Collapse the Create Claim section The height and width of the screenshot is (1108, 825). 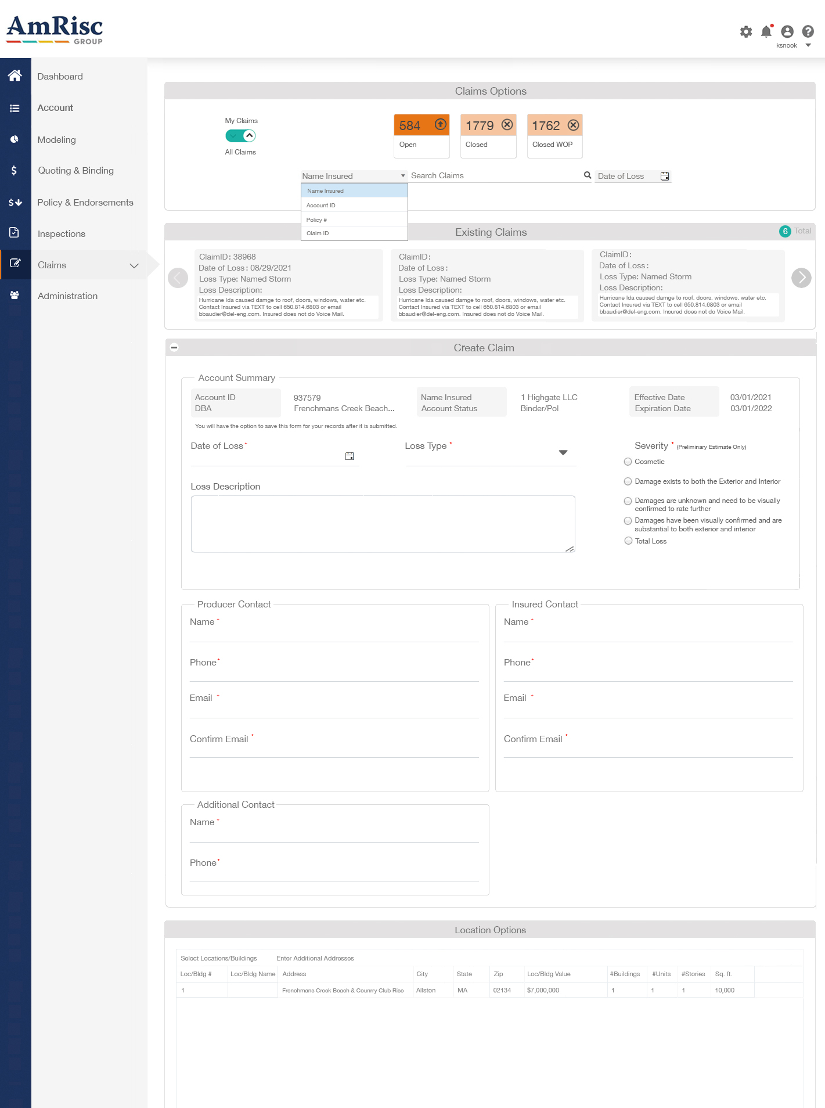point(174,347)
